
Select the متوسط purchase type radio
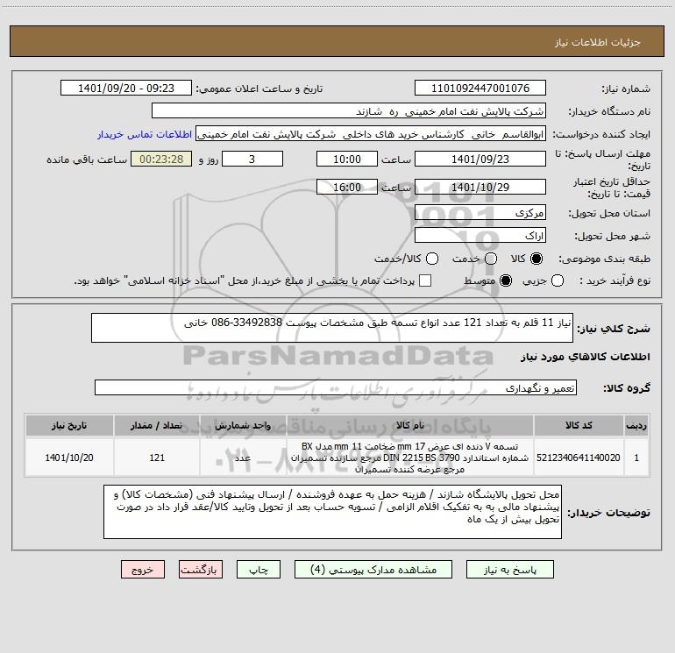coord(506,280)
